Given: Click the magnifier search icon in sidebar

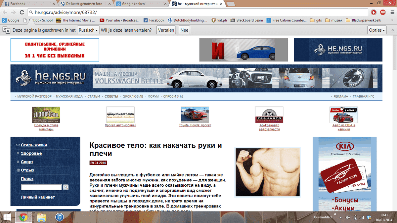Looking at the screenshot, I should [66, 187].
